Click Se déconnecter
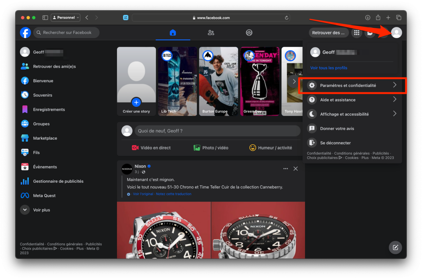The height and width of the screenshot is (279, 422). (352, 143)
